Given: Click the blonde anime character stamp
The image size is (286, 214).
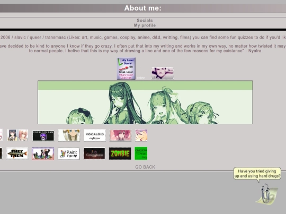Looking at the screenshot, I should 69,135.
